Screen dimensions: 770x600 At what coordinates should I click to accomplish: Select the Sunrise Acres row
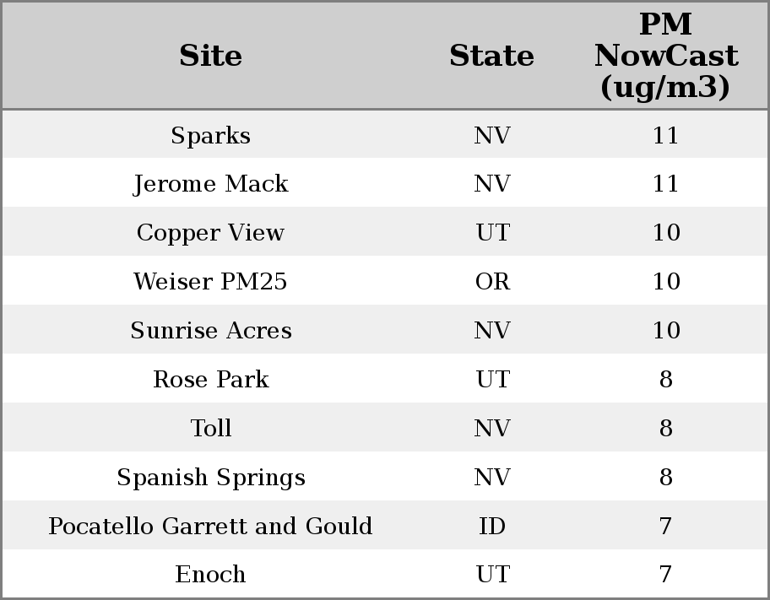coord(210,331)
